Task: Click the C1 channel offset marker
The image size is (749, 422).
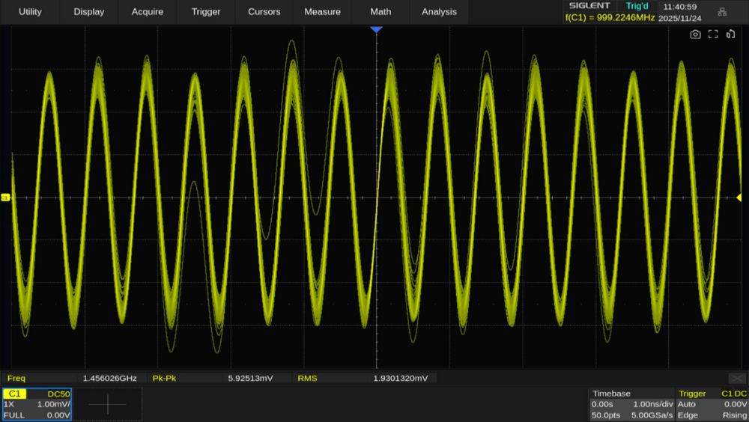Action: click(5, 198)
